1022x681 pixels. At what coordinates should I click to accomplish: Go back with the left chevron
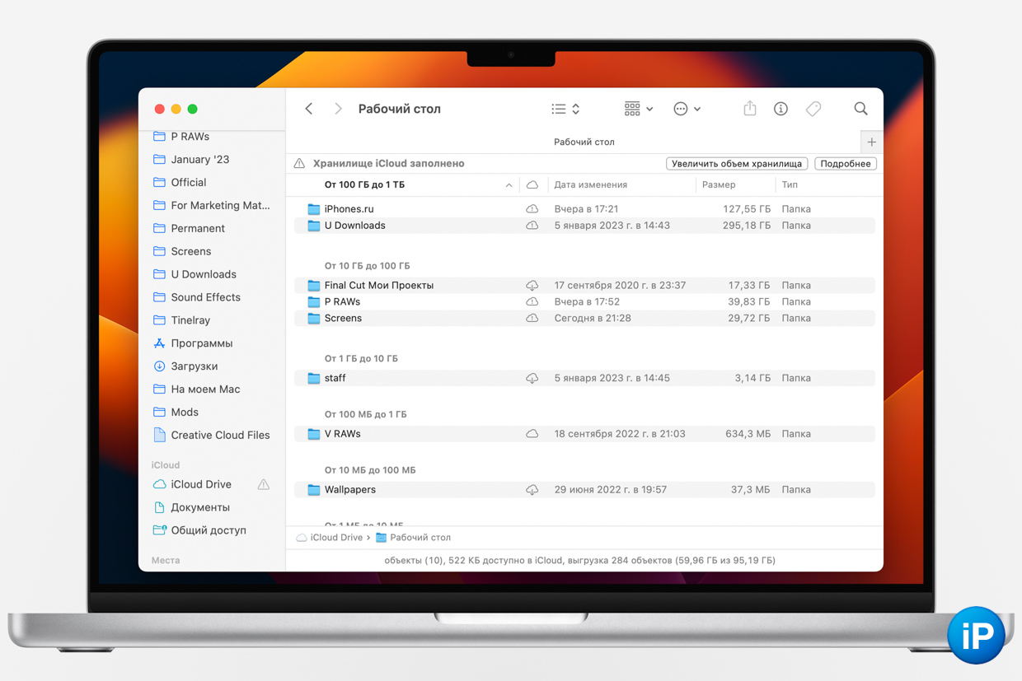pyautogui.click(x=309, y=109)
